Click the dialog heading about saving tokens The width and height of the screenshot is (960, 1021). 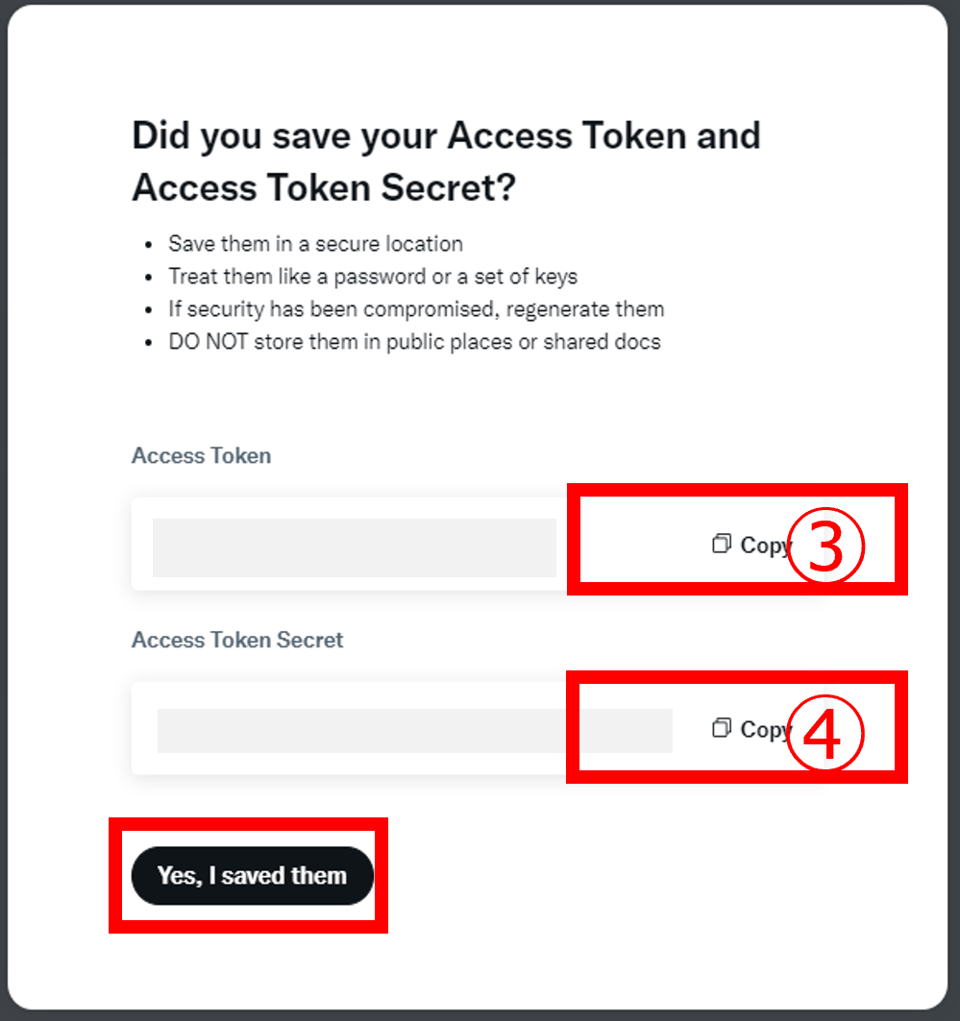point(446,161)
